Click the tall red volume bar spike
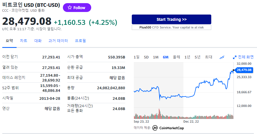257x134 pixels. tap(159, 113)
